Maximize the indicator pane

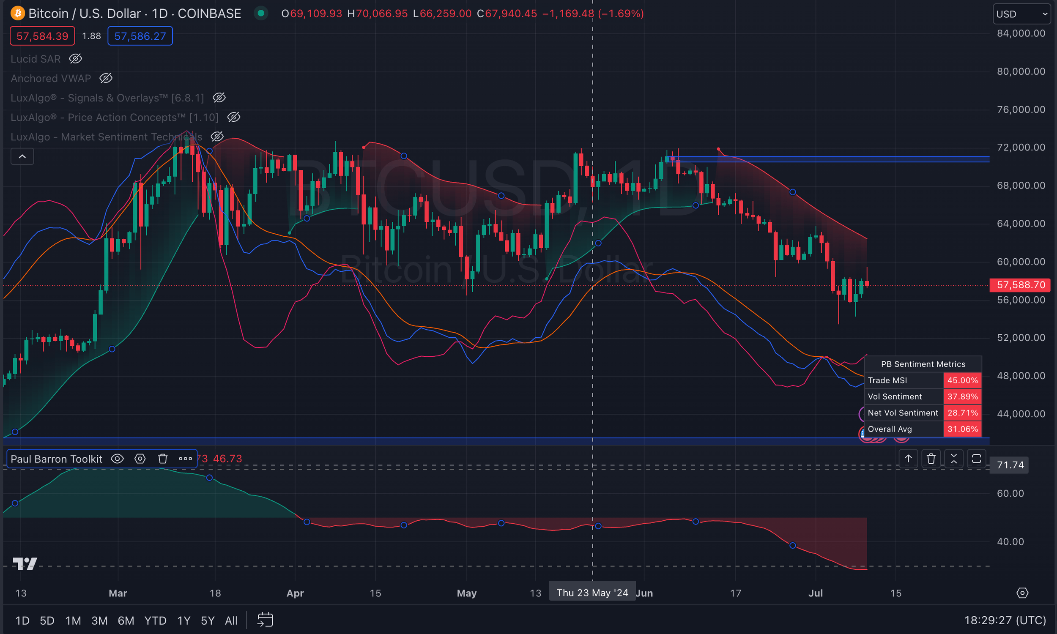coord(976,459)
